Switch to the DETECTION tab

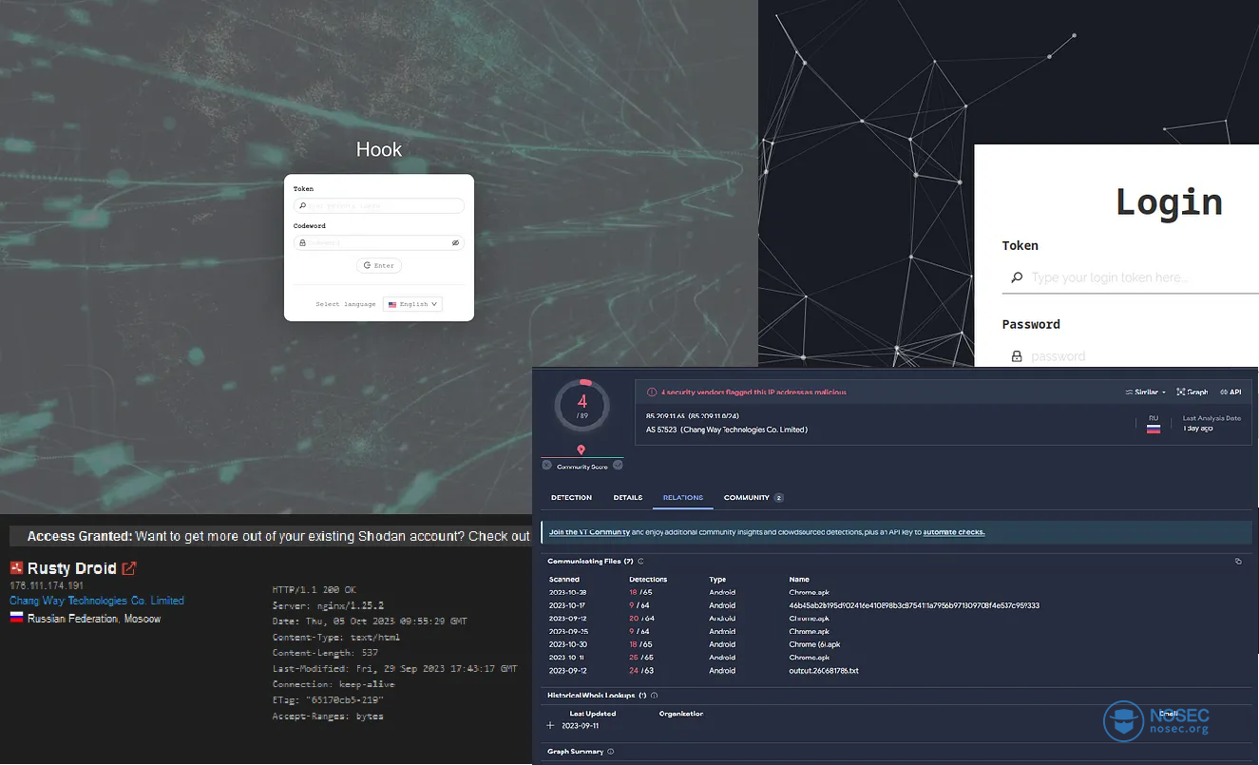click(571, 498)
